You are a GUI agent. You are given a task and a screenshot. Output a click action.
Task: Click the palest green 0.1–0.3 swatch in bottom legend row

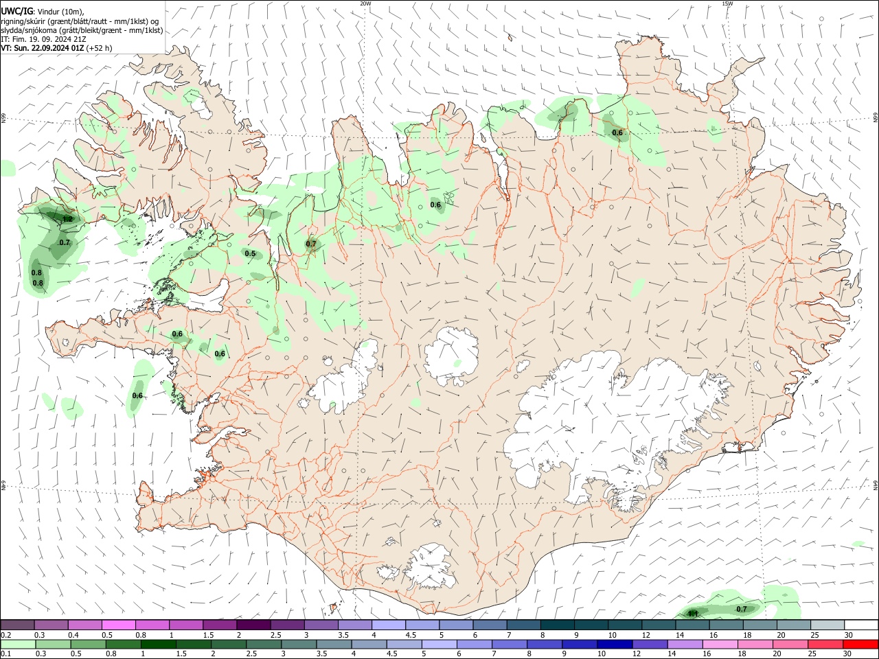(x=19, y=644)
